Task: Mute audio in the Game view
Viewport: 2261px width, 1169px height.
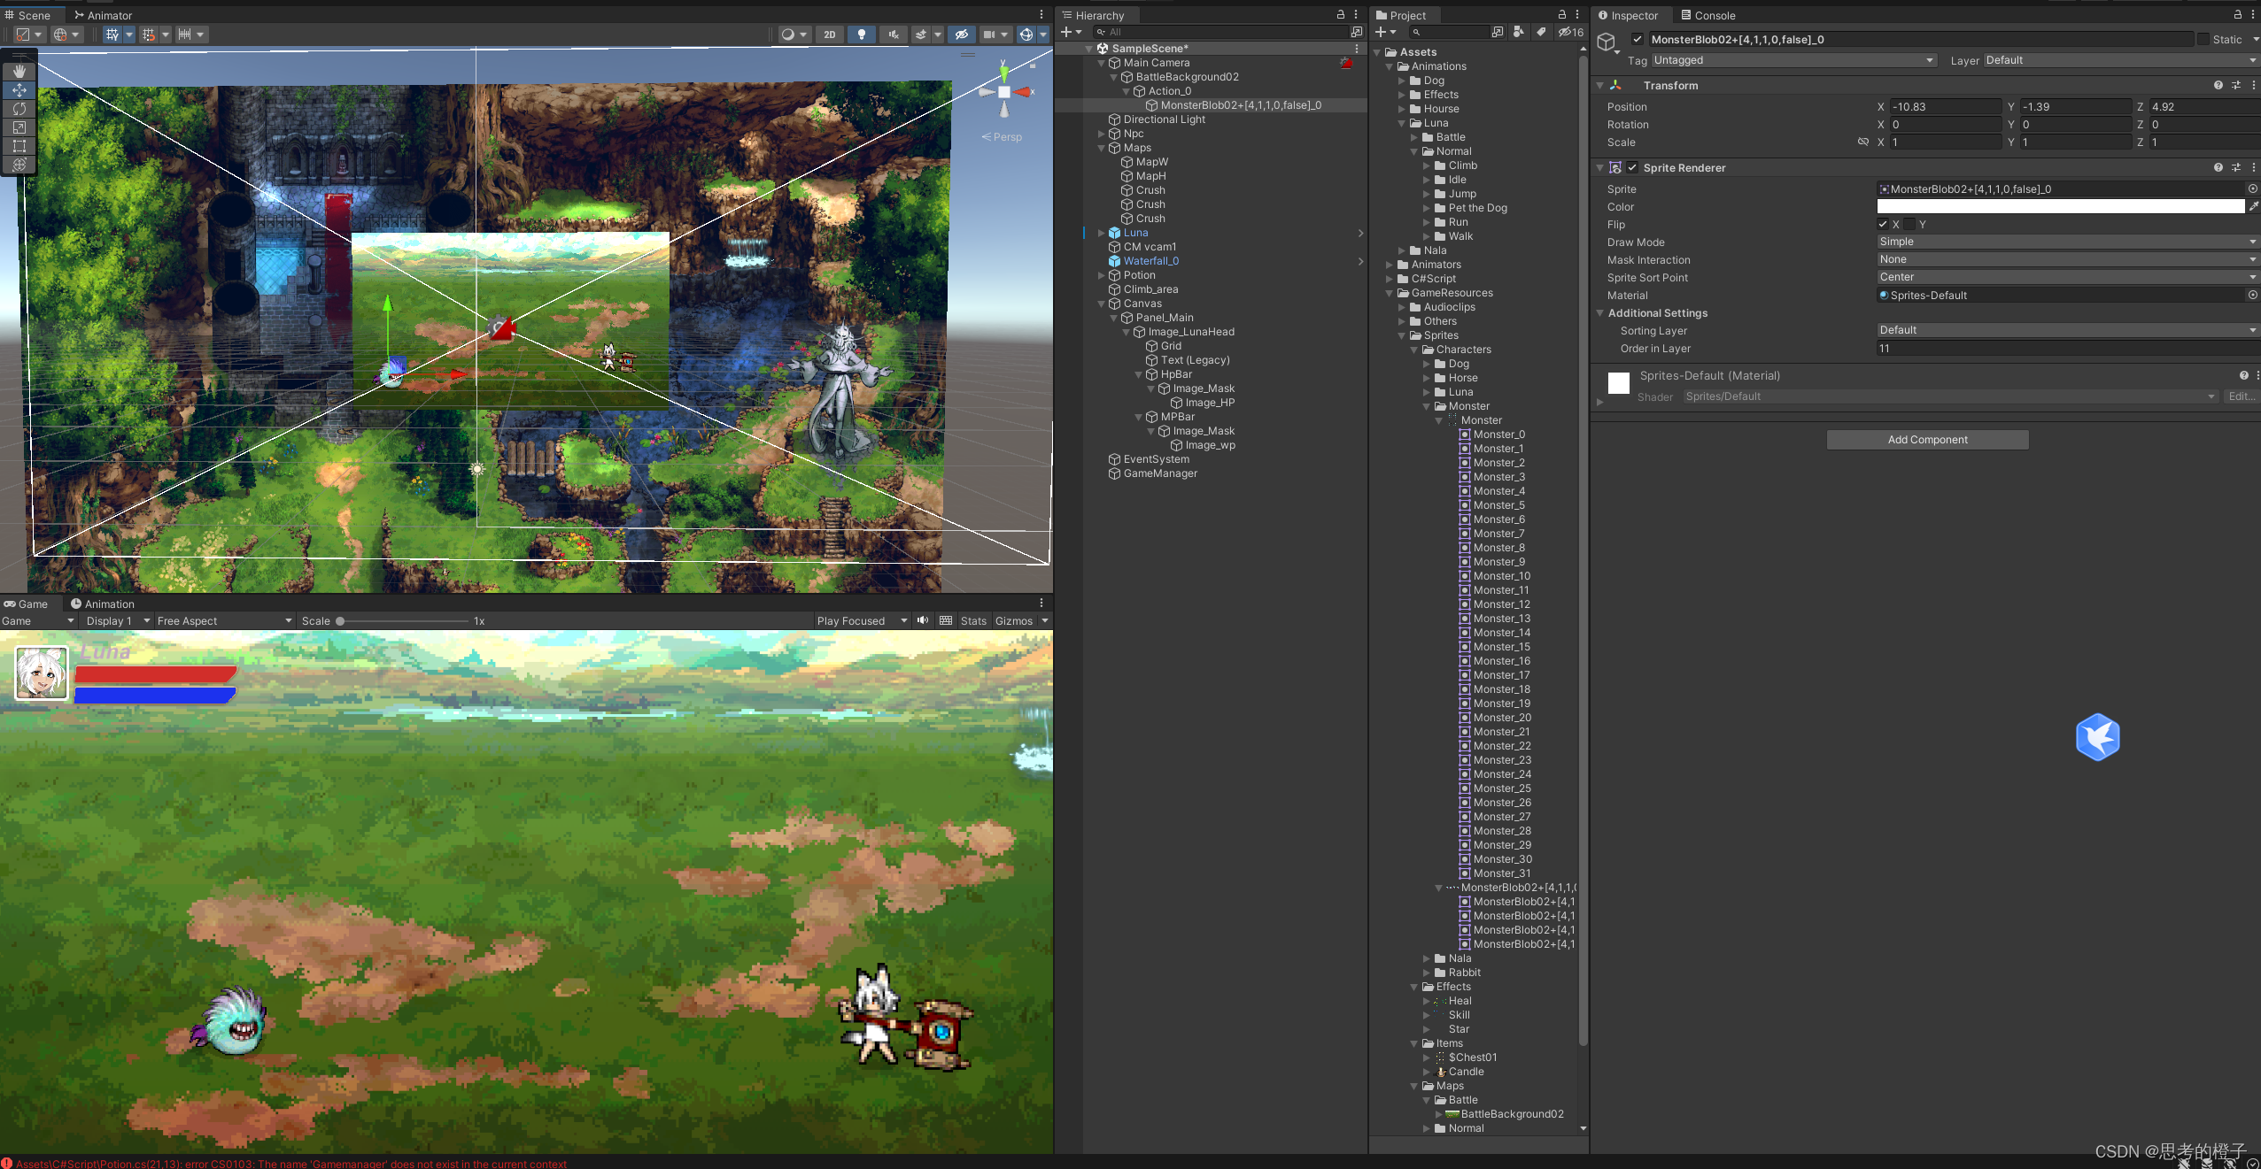Action: (923, 620)
